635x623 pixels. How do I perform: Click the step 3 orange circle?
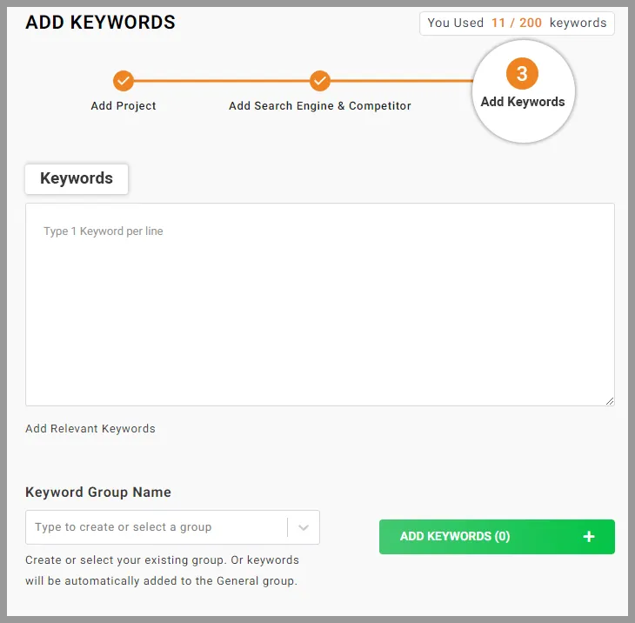(x=522, y=74)
